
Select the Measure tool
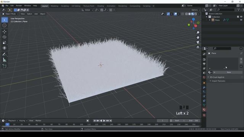(x=5, y=60)
